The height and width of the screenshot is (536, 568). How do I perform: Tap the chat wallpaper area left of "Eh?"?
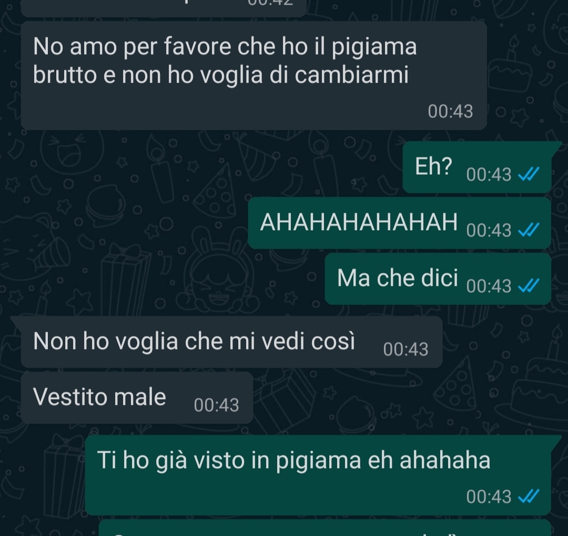203,167
